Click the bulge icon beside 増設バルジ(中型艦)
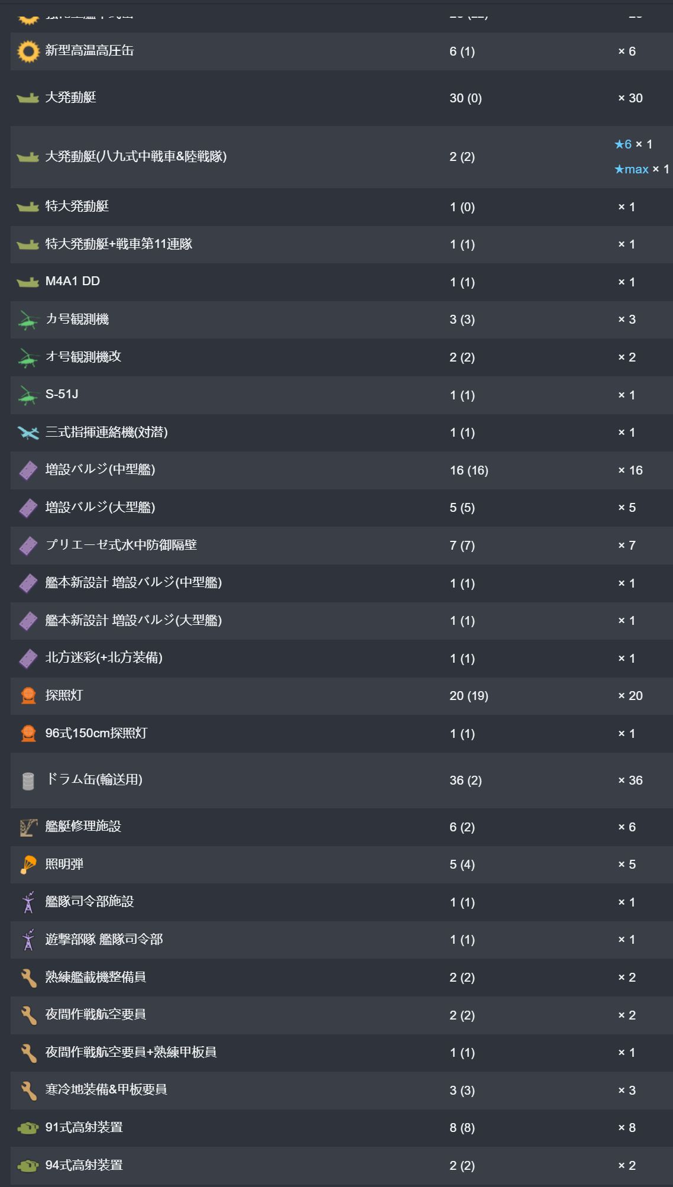This screenshot has height=1187, width=673. pyautogui.click(x=28, y=471)
